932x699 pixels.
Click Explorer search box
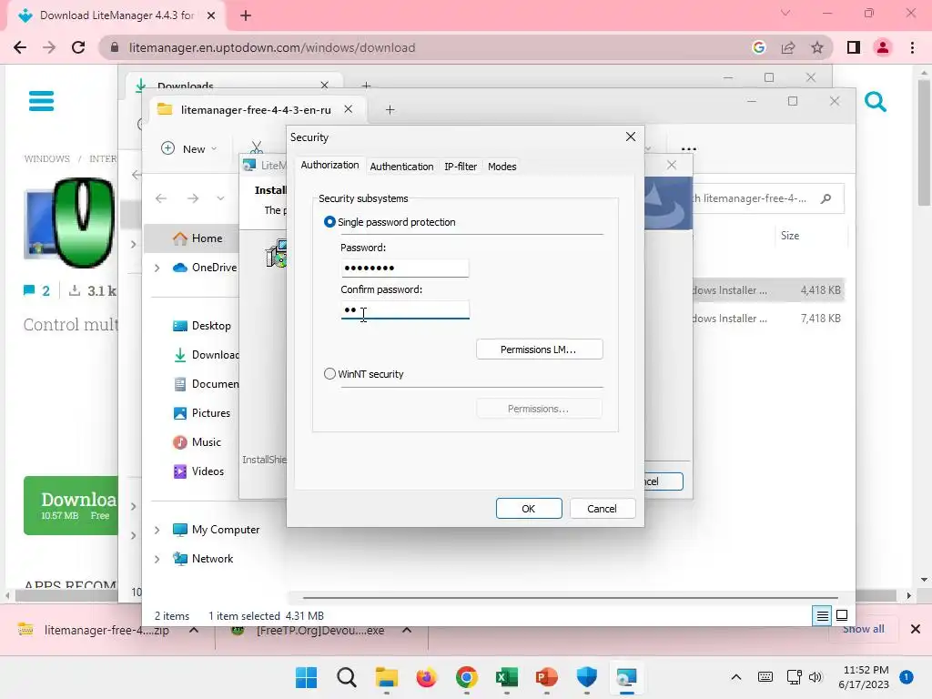pos(767,198)
